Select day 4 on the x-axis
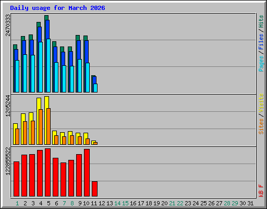 (x=41, y=203)
